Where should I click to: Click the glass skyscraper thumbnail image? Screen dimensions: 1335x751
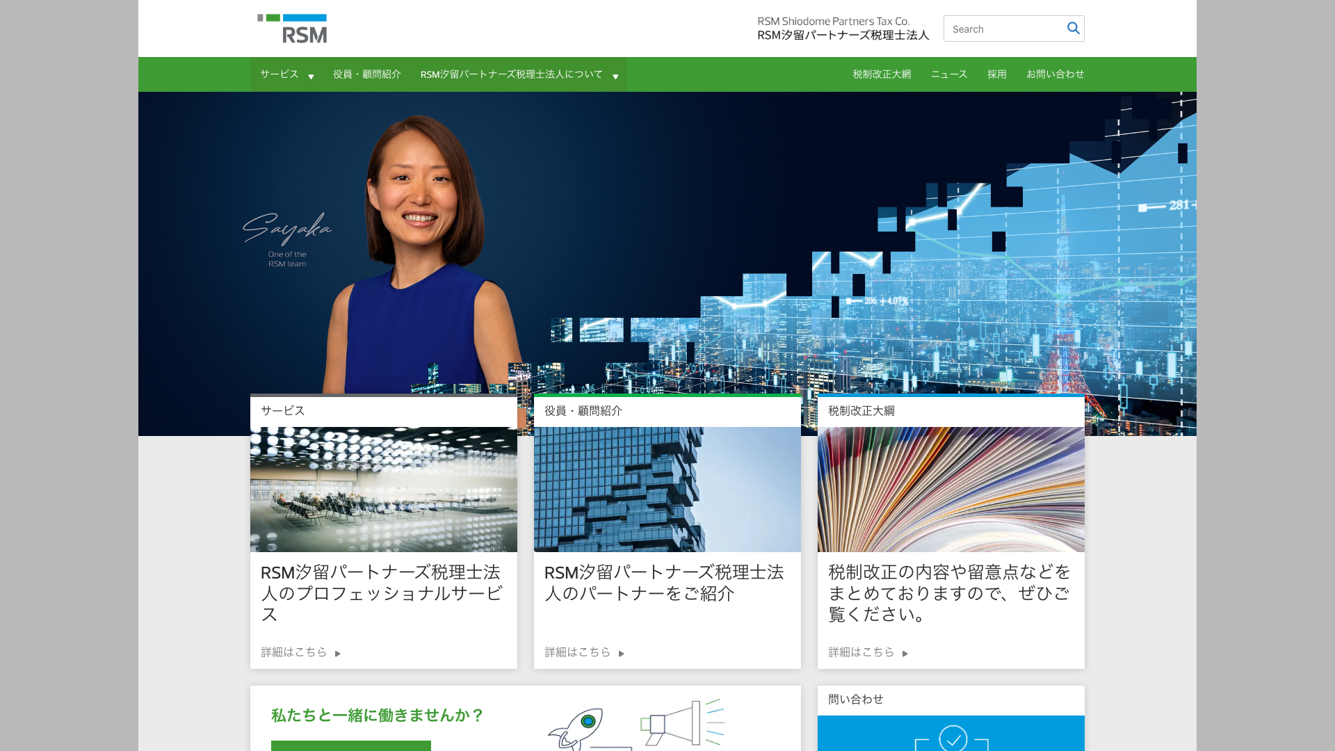pos(667,490)
